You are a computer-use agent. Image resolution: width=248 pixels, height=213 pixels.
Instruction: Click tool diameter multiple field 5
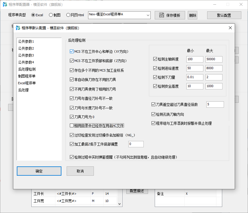coord(215,104)
